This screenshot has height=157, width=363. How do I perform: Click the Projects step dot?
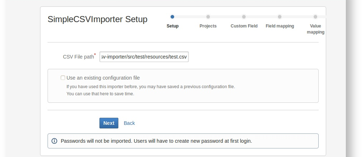coord(208,17)
